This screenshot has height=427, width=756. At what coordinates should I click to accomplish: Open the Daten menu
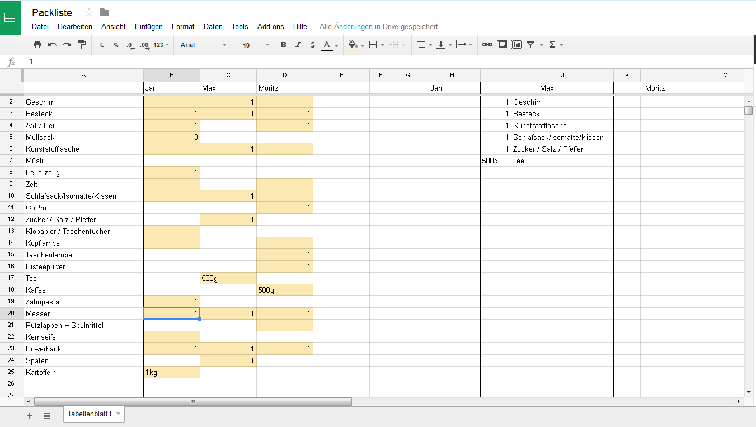213,26
